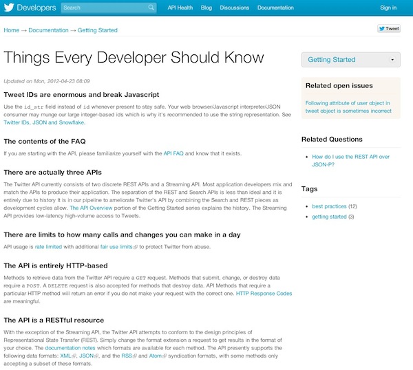The width and height of the screenshot is (413, 370).
Task: Click the Documentation breadcrumb
Action: (48, 30)
